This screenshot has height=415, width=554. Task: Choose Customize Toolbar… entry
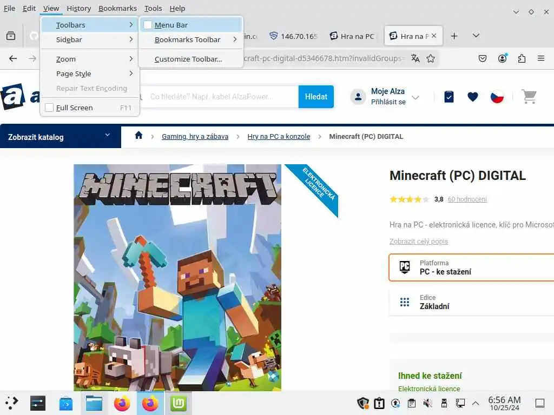tap(191, 59)
